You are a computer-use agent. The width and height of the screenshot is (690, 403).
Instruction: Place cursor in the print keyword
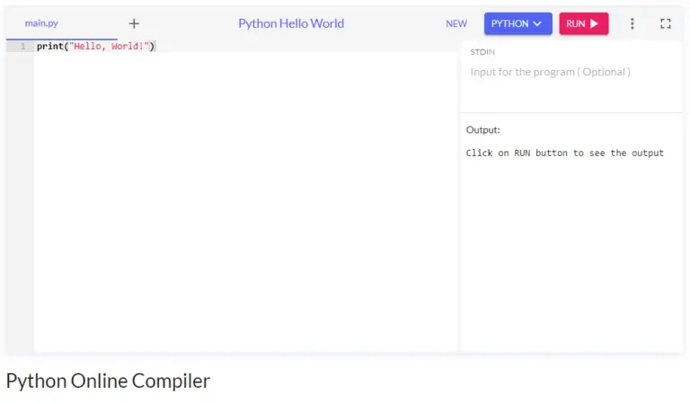pos(49,47)
